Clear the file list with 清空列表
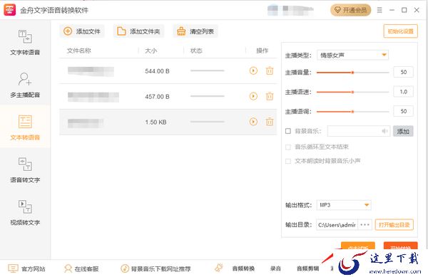Screen dimensions: 428x277 (195, 31)
